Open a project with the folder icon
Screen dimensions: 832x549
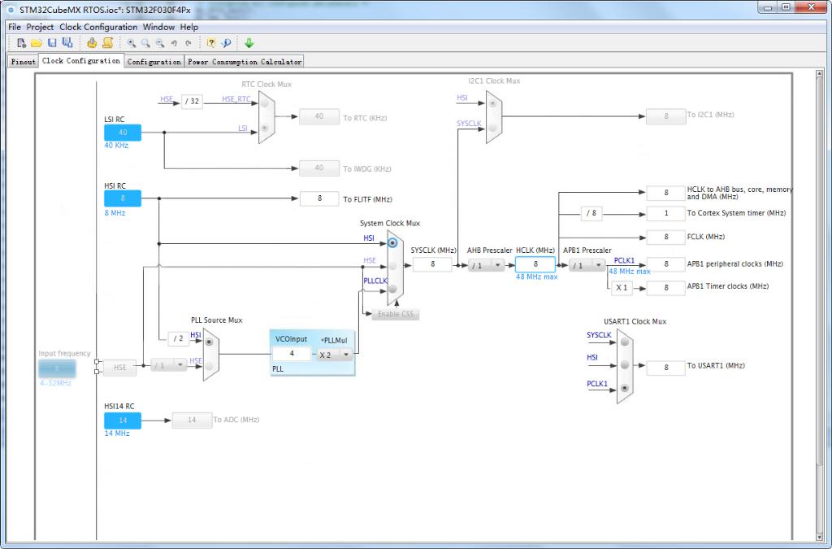pos(36,43)
